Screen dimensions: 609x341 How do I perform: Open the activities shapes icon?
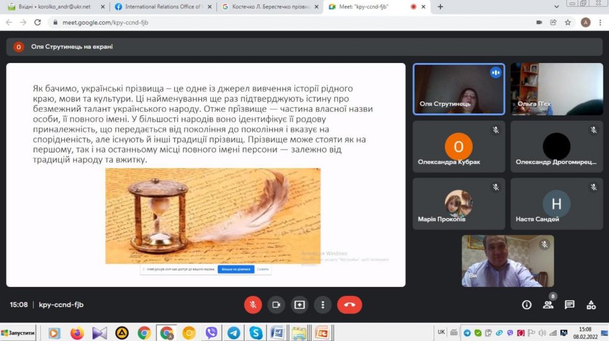point(591,305)
